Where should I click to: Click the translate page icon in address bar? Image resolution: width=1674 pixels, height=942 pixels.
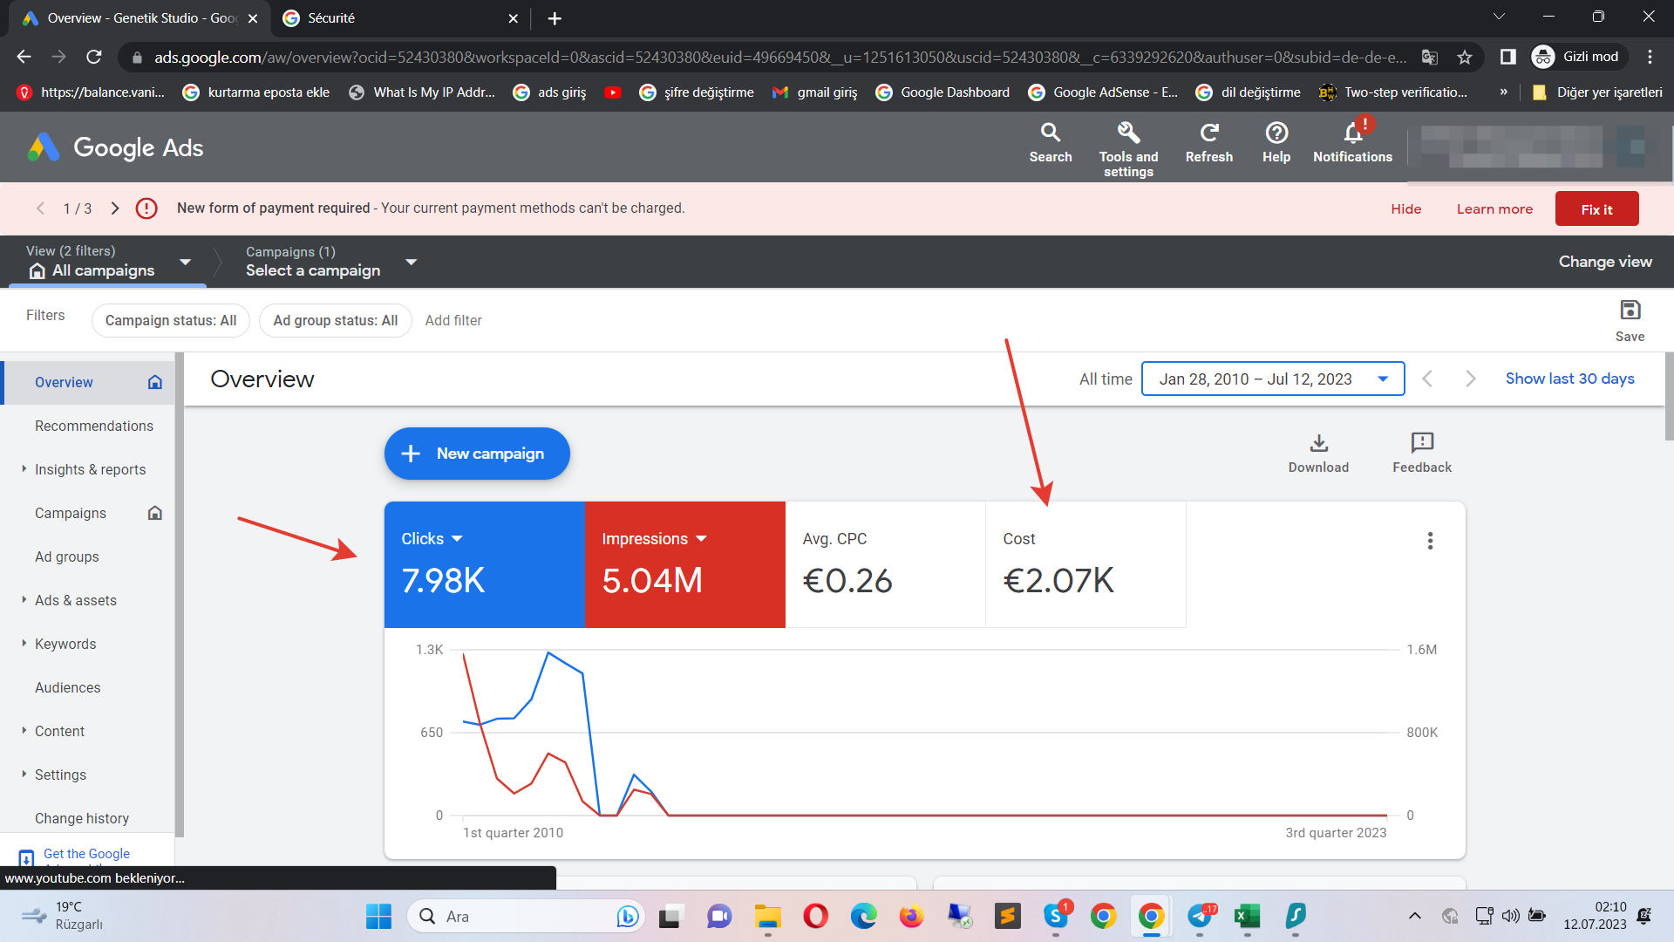[1430, 57]
